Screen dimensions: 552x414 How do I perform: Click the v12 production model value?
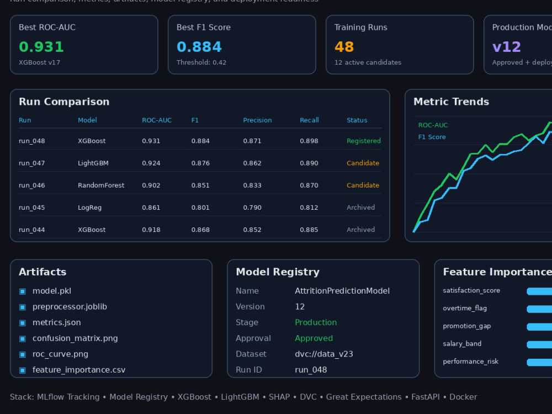click(x=506, y=47)
